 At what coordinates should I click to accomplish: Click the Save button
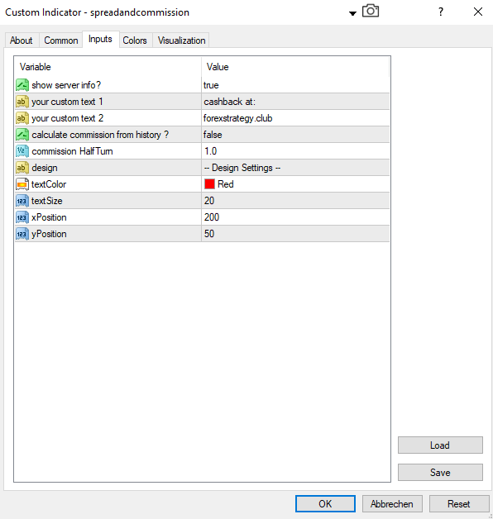tap(440, 473)
